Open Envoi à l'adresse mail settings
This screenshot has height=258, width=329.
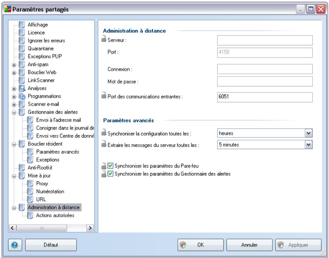(x=59, y=120)
